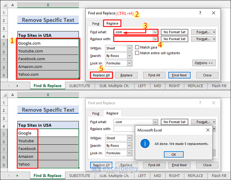Open SUB. Multiple Ch. sheet tab, upper window
Image resolution: width=231 pixels, height=180 pixels.
click(114, 86)
